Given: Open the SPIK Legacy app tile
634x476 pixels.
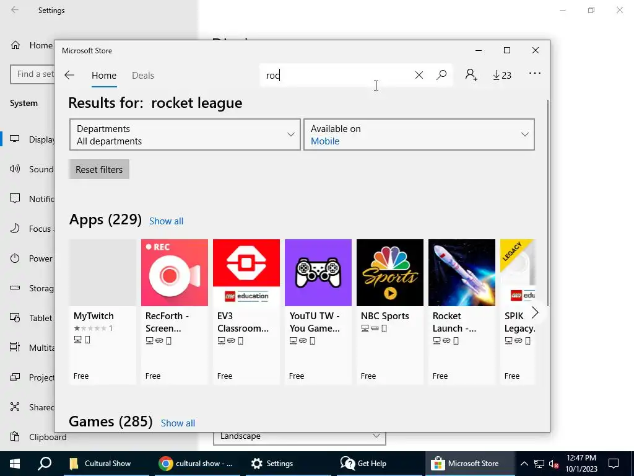Looking at the screenshot, I should (518, 312).
